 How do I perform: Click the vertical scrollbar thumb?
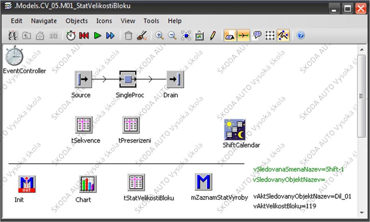(x=362, y=96)
